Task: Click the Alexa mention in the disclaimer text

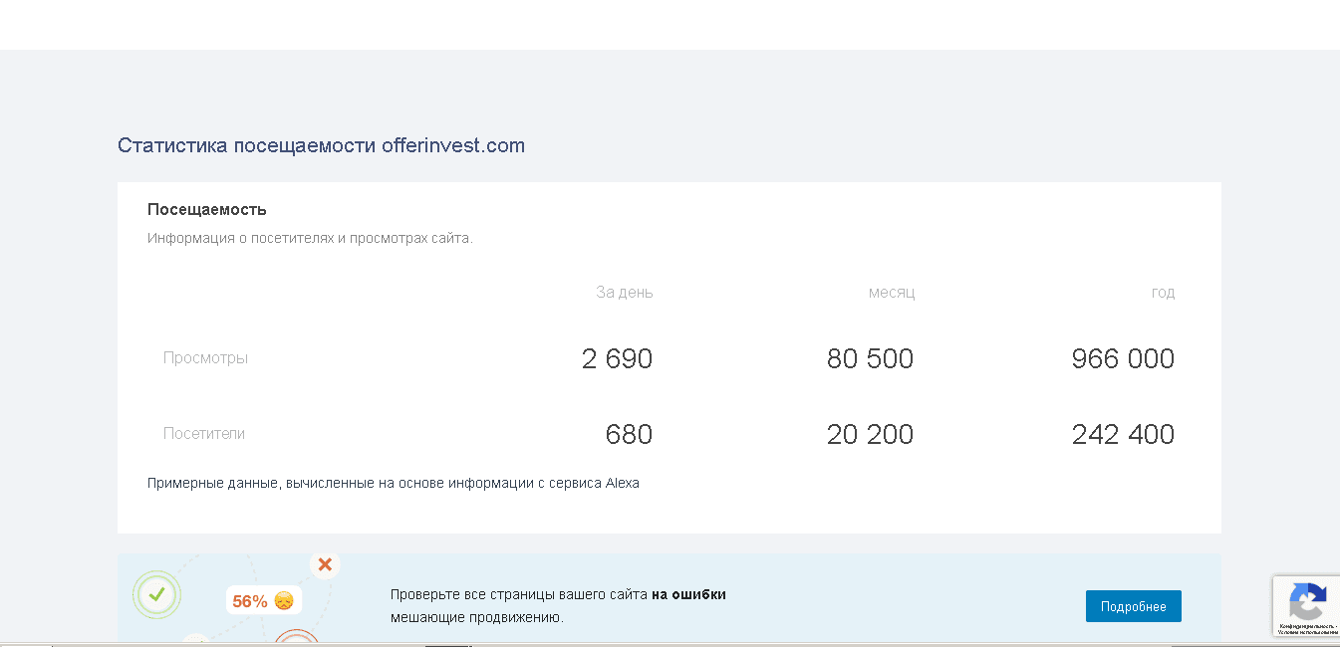Action: (x=621, y=483)
